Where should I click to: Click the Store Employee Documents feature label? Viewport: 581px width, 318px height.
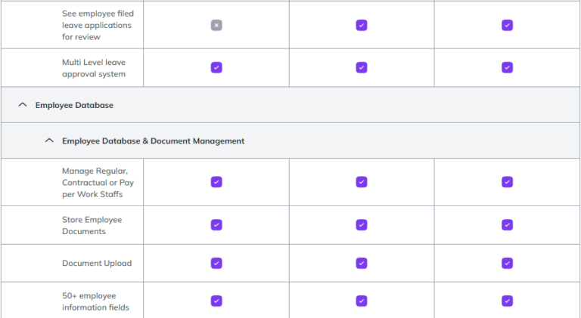92,225
